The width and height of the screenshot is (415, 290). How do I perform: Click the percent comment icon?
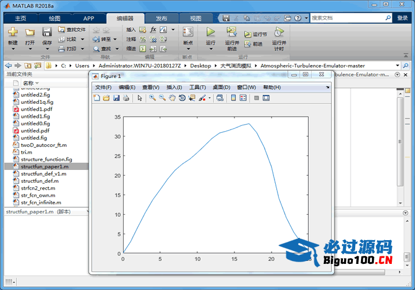143,39
